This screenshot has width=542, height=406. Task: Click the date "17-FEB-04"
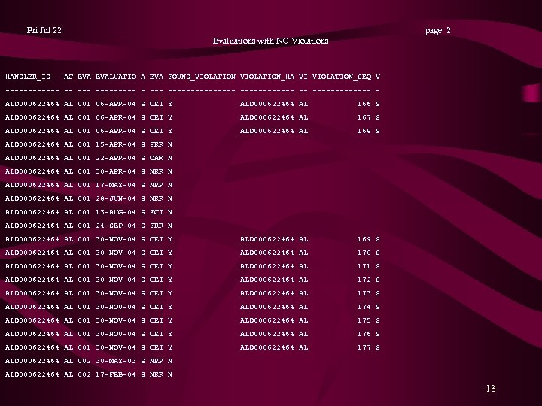click(x=116, y=374)
